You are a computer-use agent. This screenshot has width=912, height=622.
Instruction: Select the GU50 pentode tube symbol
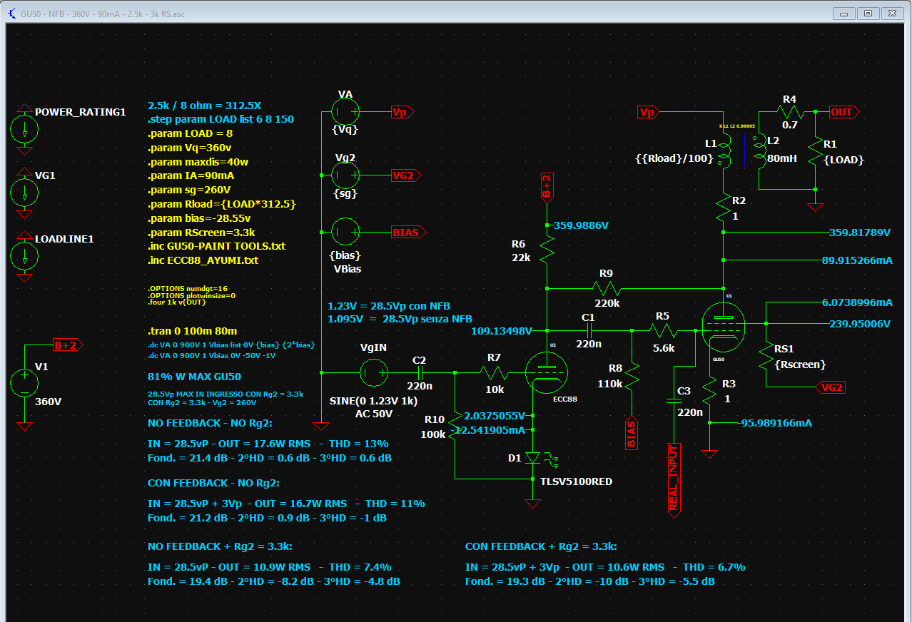tap(722, 327)
